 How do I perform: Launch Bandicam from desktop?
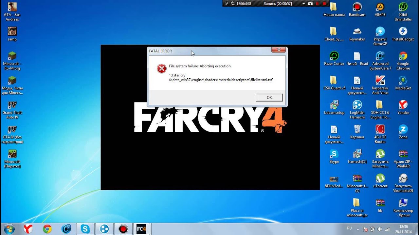tap(357, 9)
